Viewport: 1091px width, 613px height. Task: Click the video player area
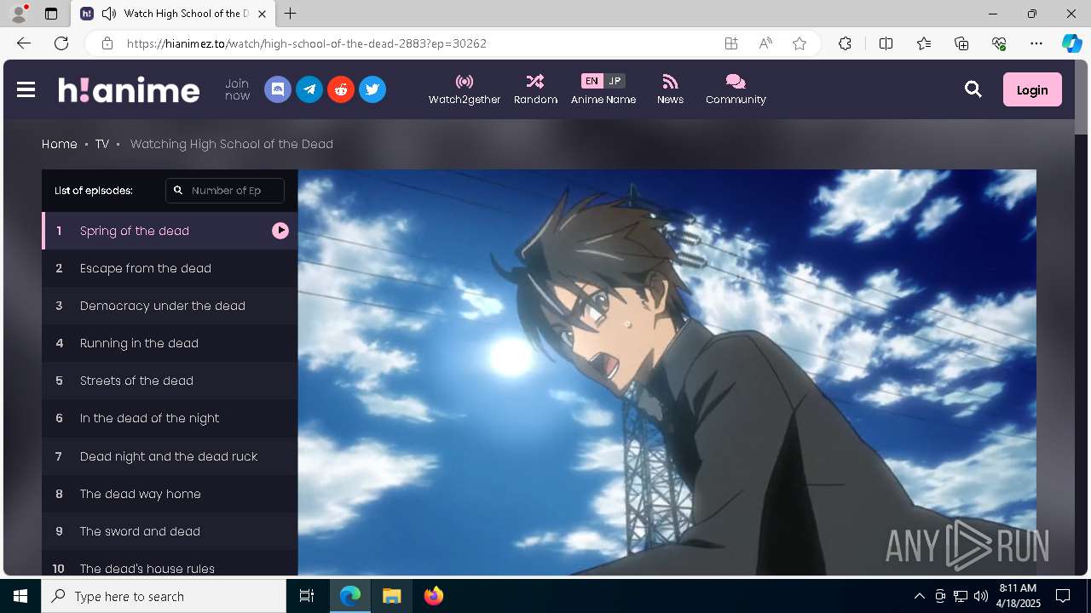pos(667,372)
